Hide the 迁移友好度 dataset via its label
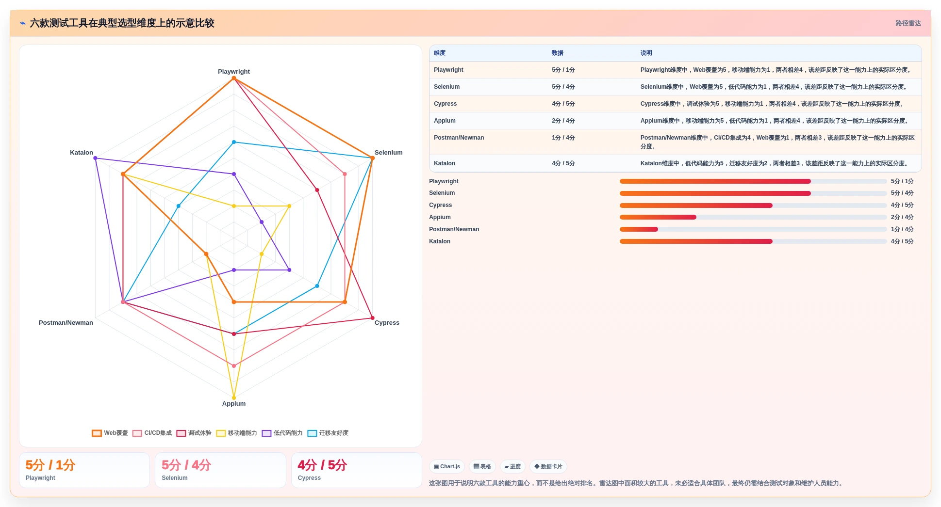Viewport: 941px width, 507px height. (334, 433)
